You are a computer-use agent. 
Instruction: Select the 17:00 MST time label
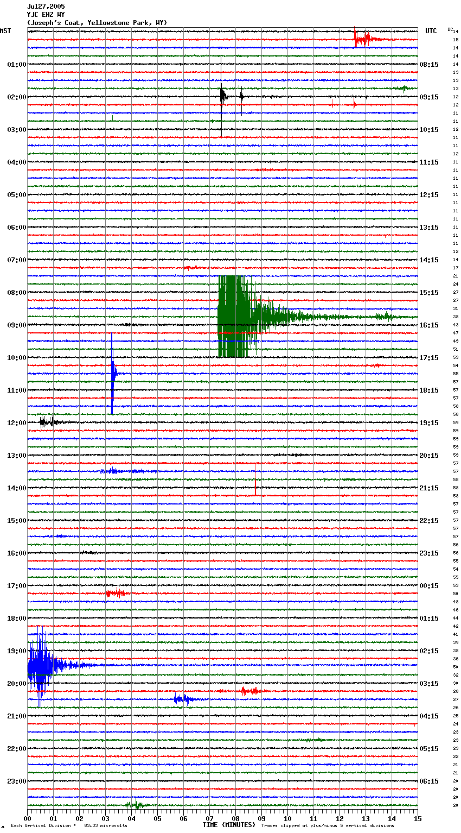17,586
